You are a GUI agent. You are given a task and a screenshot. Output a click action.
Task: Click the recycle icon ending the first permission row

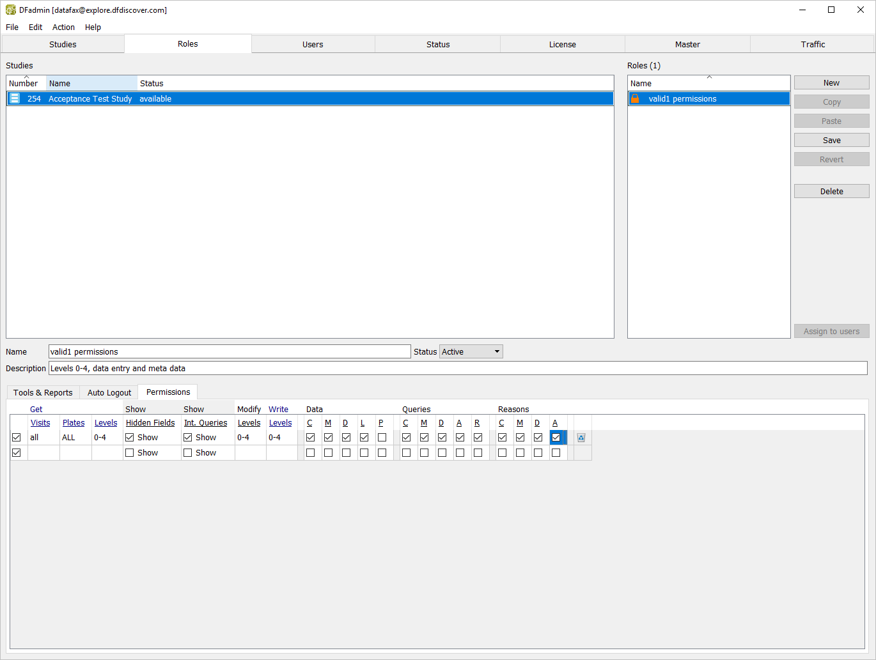click(x=581, y=438)
